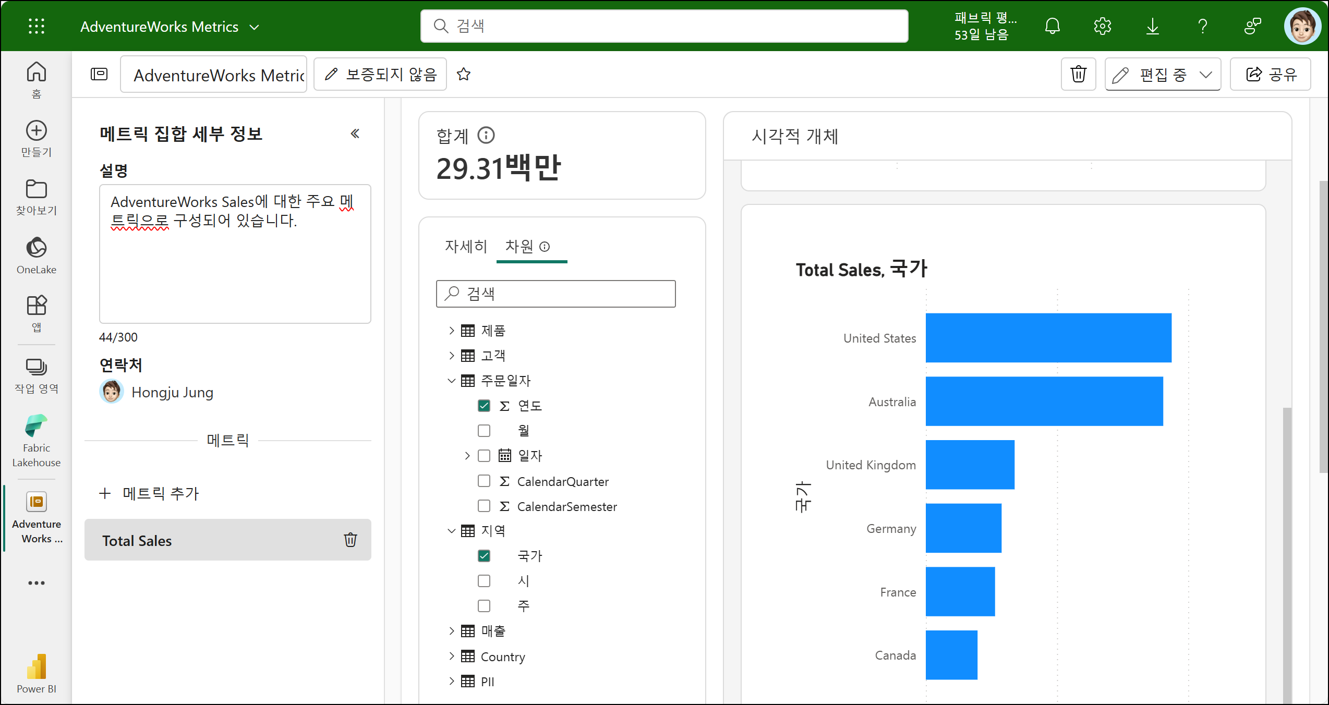This screenshot has height=705, width=1329.
Task: Expand the 고객 table
Action: click(452, 356)
